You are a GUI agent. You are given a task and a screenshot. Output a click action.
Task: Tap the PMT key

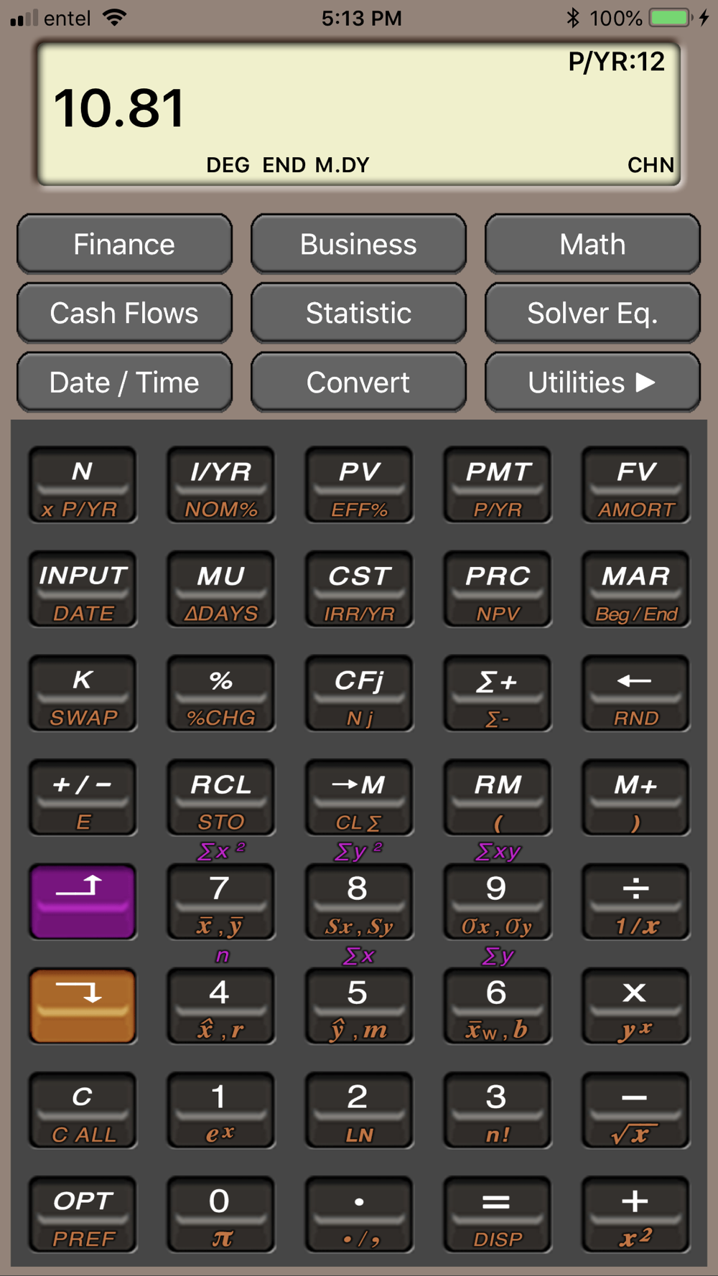click(498, 484)
